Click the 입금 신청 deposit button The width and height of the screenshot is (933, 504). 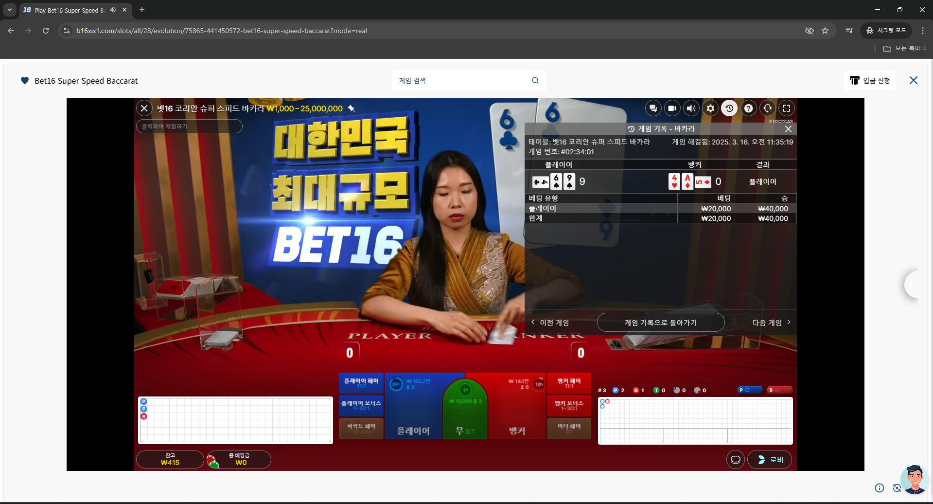pyautogui.click(x=870, y=80)
